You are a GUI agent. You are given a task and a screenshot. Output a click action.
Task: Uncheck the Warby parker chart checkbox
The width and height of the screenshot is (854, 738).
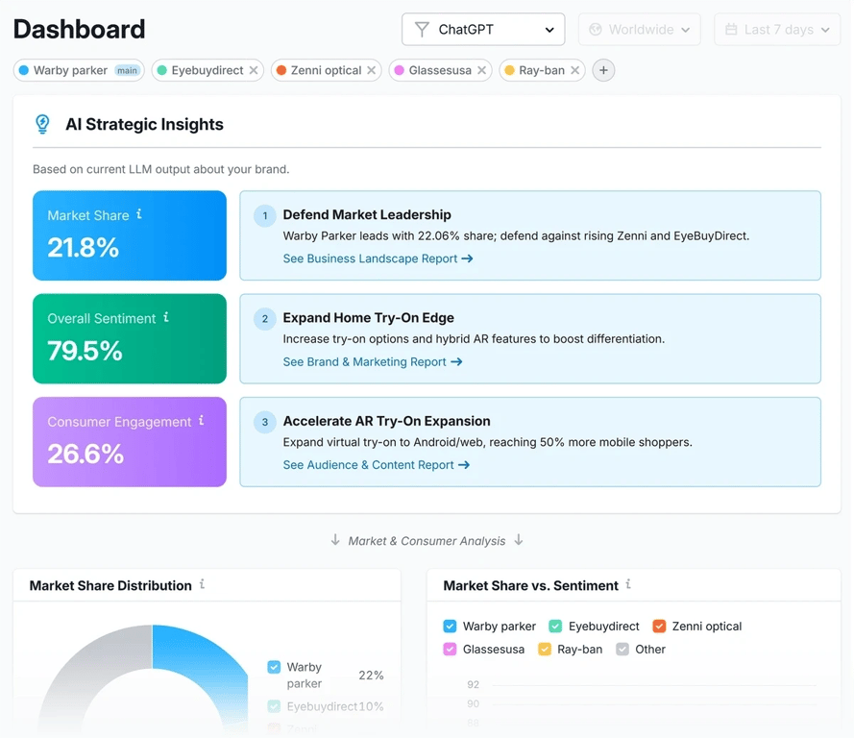[x=450, y=627]
